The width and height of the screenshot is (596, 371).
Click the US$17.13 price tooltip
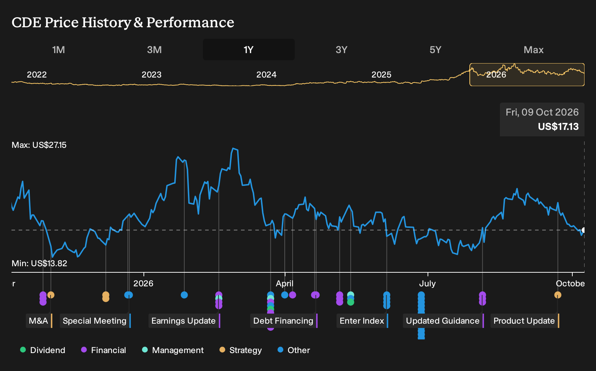(x=542, y=119)
